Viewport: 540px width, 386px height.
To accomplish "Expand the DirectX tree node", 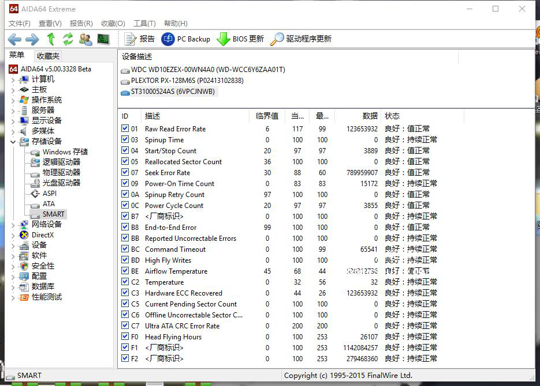I will [x=13, y=235].
